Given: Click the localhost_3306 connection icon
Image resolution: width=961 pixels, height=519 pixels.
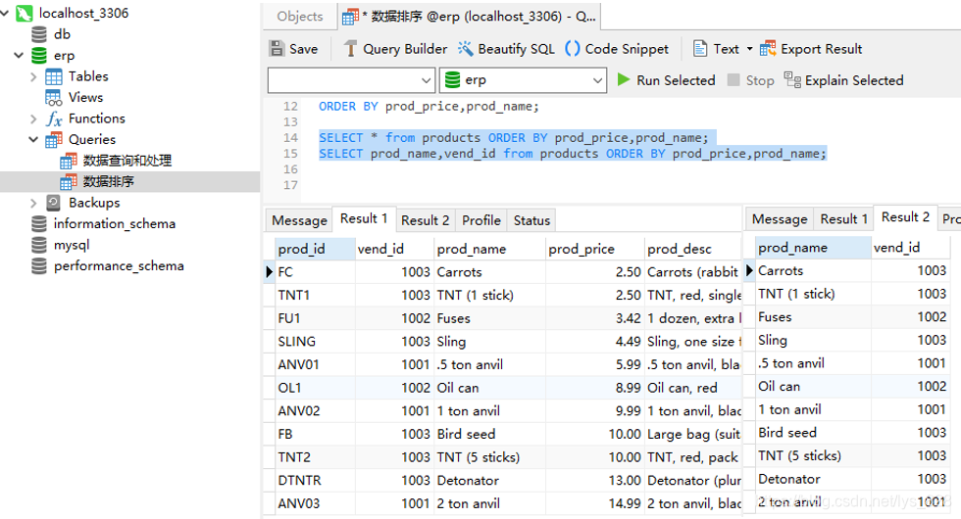Looking at the screenshot, I should pyautogui.click(x=24, y=13).
